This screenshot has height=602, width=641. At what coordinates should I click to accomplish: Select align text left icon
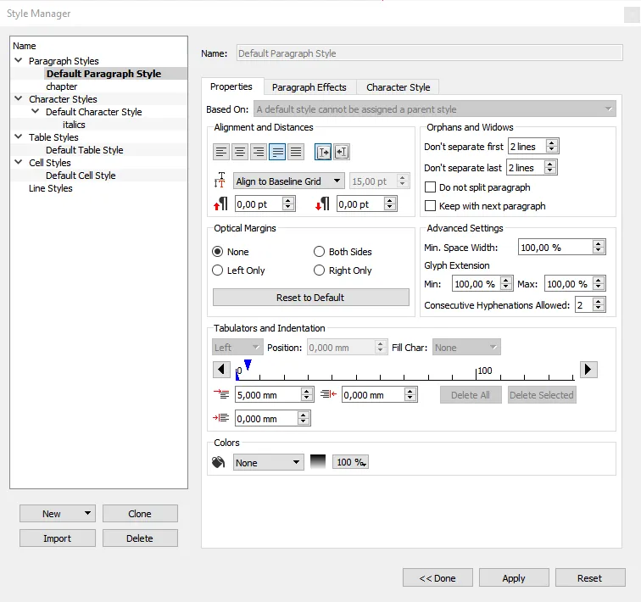coord(221,152)
